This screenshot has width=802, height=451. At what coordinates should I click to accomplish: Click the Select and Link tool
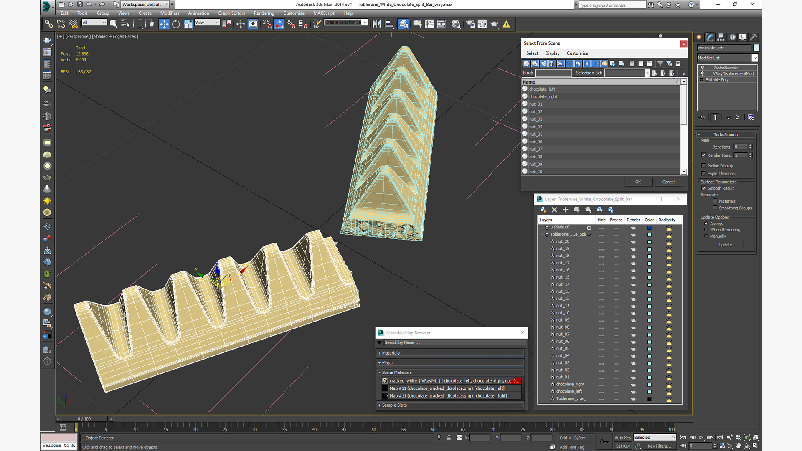click(49, 24)
